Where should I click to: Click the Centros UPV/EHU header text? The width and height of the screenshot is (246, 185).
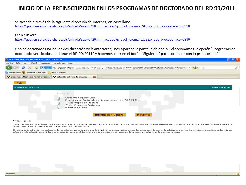pyautogui.click(x=221, y=88)
